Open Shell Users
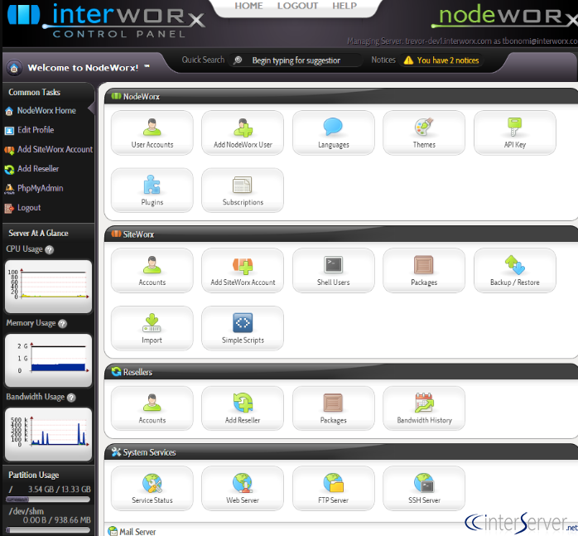 pyautogui.click(x=333, y=271)
